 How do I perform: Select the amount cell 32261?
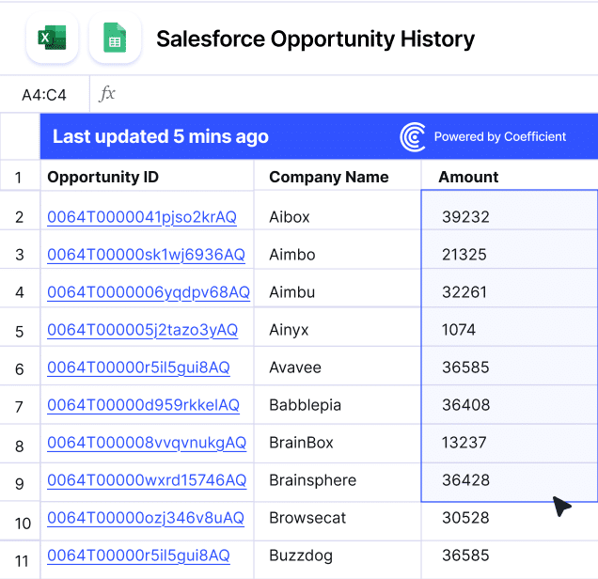pos(510,289)
